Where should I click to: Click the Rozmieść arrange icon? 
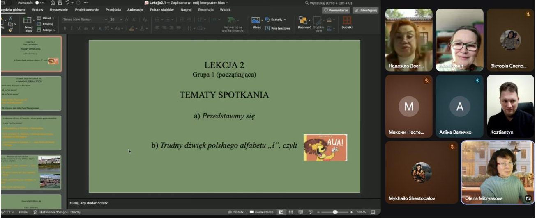(304, 21)
